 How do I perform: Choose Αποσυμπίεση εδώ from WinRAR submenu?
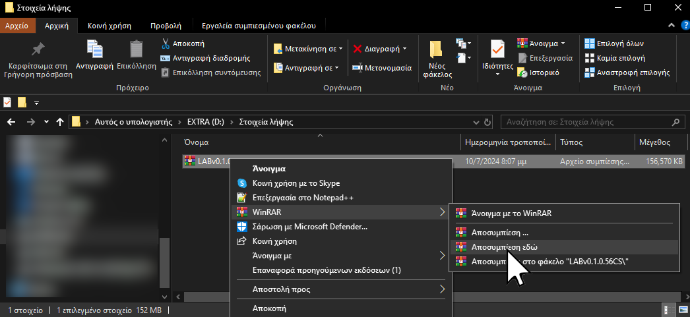(x=503, y=246)
